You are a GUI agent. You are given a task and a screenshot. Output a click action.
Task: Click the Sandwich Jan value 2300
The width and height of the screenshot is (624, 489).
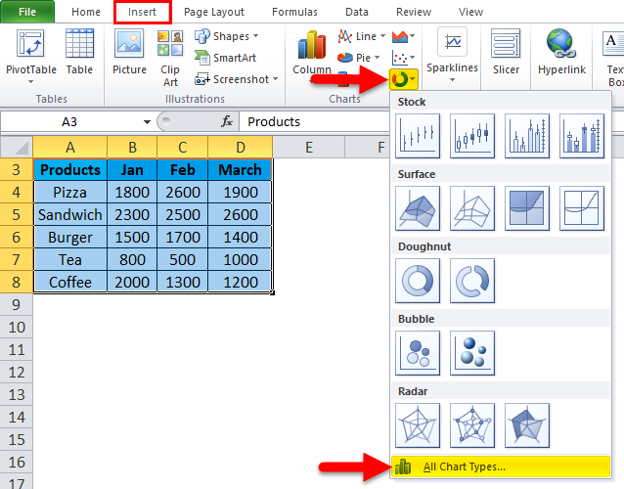pyautogui.click(x=132, y=215)
